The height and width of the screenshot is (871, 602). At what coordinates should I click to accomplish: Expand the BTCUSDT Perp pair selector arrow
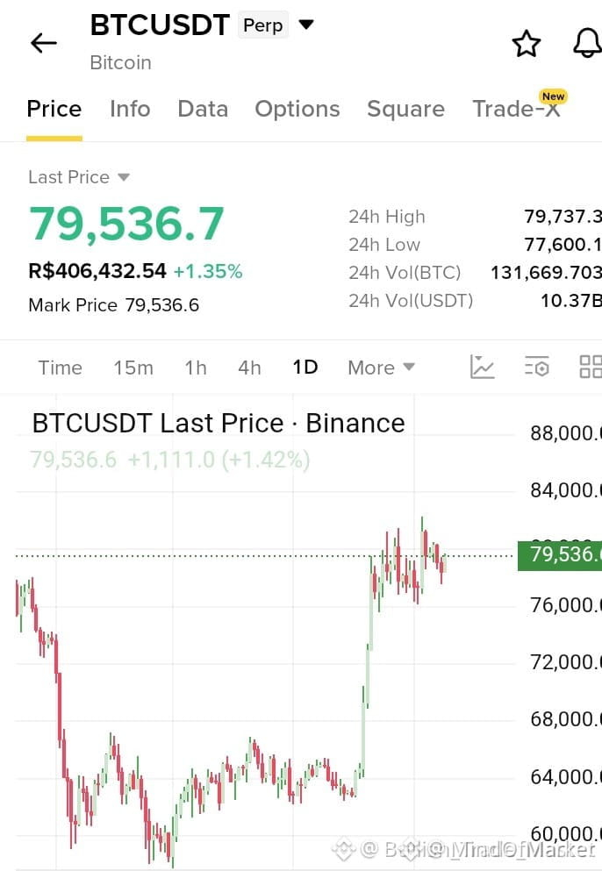[x=306, y=25]
